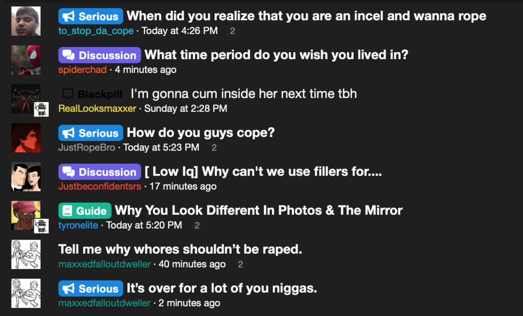Visit tyronelite's user profile link
Image resolution: width=523 pixels, height=316 pixels.
(78, 225)
